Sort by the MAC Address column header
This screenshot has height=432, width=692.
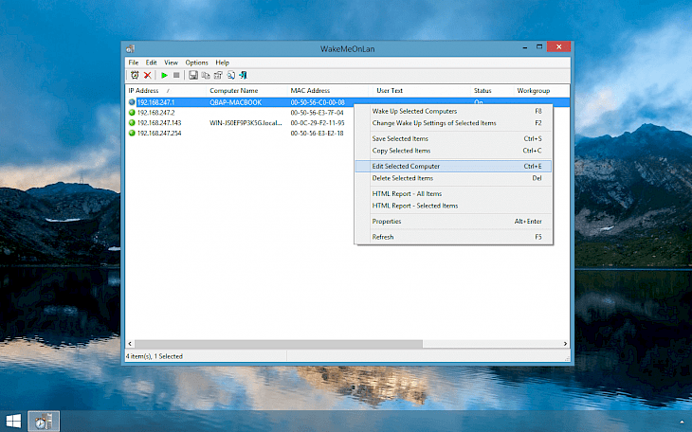pos(327,90)
